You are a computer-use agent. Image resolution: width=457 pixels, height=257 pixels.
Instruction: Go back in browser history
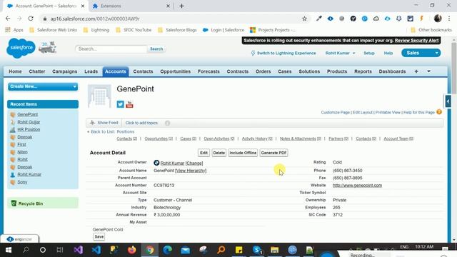coord(8,19)
